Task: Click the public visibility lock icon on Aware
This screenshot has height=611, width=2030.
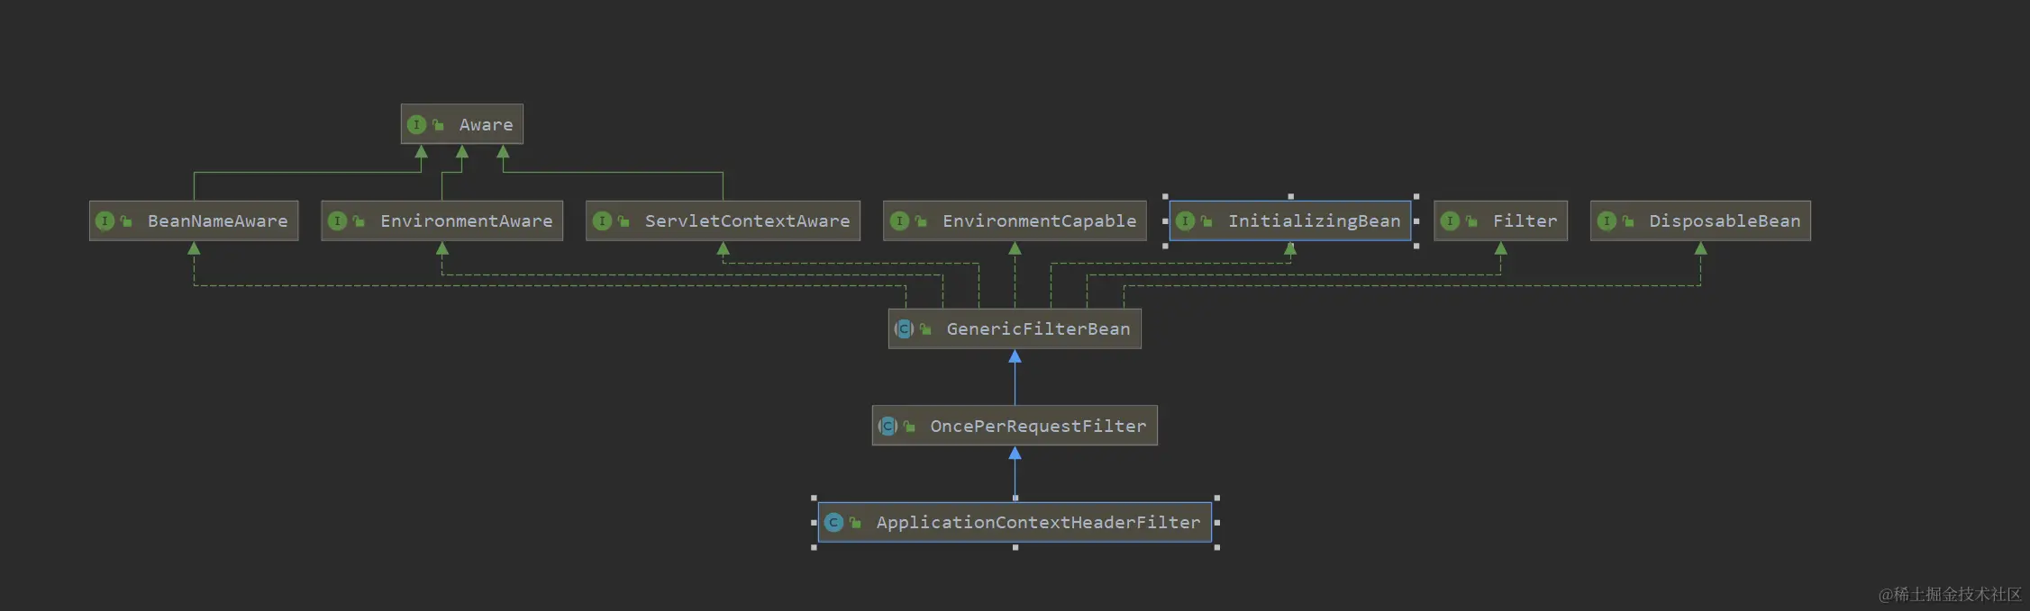Action: click(x=438, y=124)
